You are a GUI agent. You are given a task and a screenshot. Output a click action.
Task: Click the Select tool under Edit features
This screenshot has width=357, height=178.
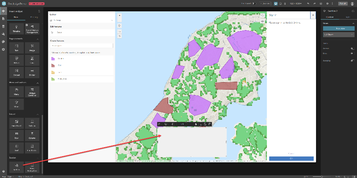(82, 32)
